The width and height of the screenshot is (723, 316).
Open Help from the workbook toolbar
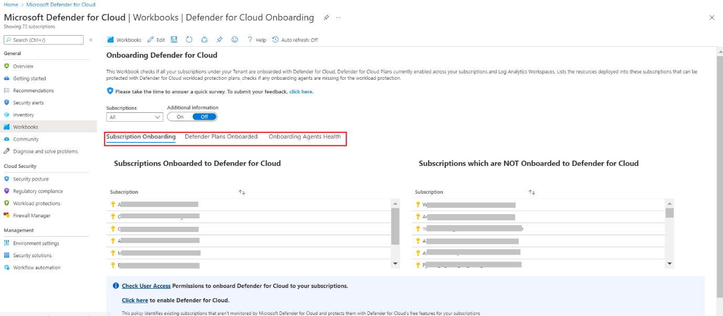point(257,40)
